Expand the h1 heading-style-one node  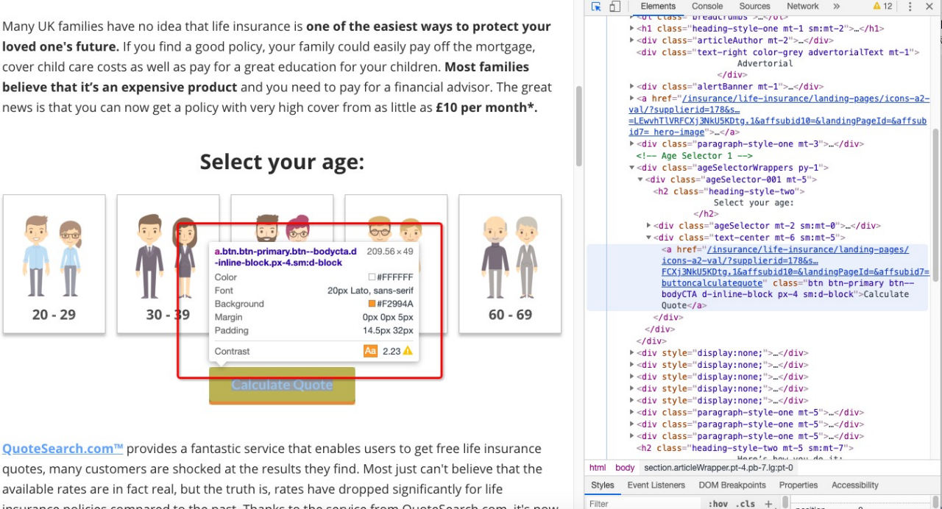[631, 29]
